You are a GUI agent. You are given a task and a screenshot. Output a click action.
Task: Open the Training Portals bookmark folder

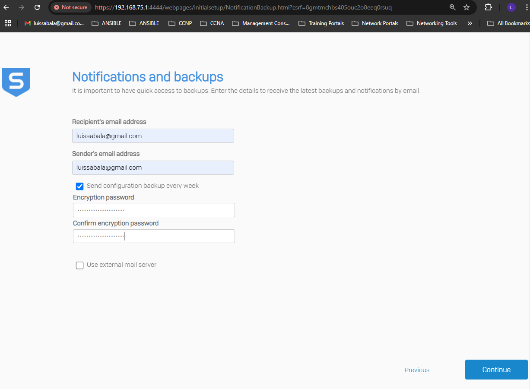(321, 23)
